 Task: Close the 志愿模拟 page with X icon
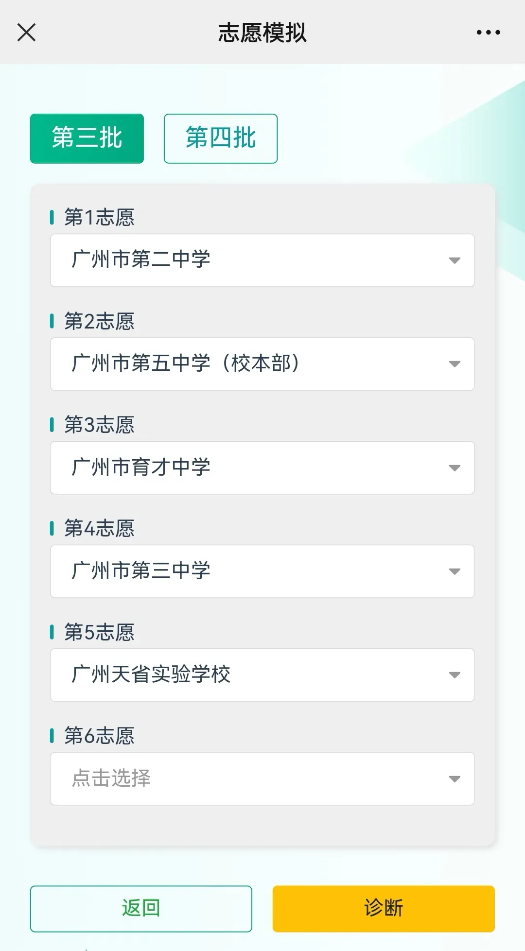pos(26,33)
